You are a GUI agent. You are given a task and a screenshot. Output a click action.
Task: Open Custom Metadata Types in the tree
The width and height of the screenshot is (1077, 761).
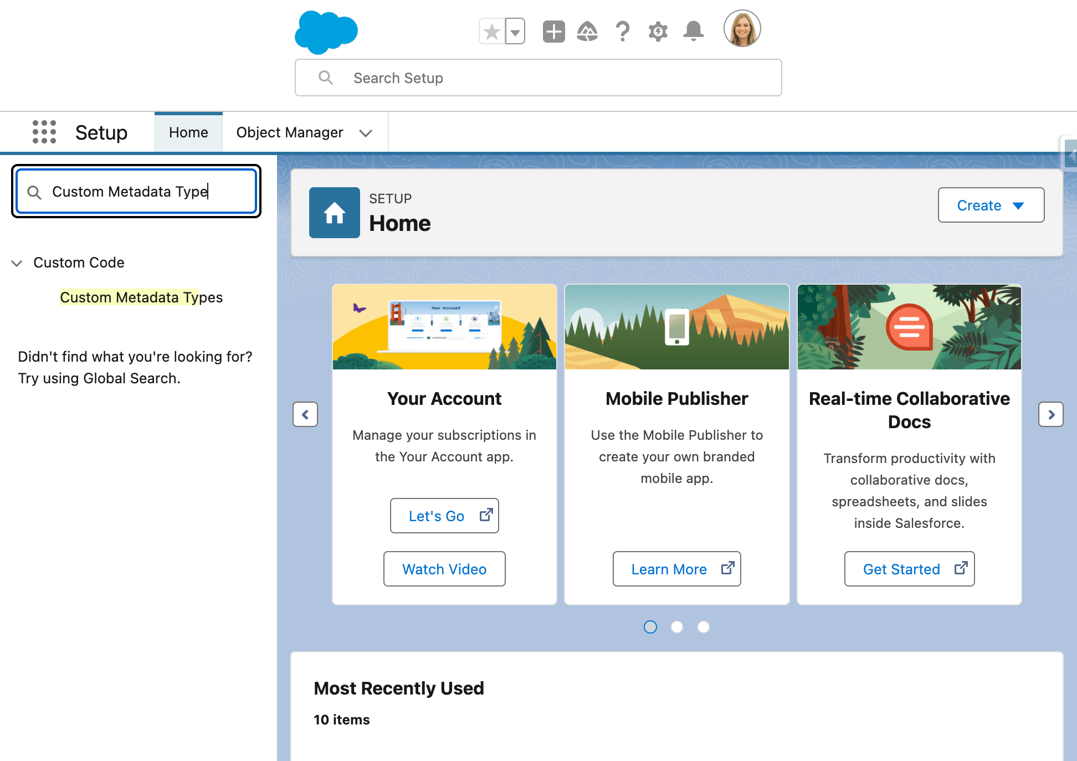pyautogui.click(x=141, y=297)
